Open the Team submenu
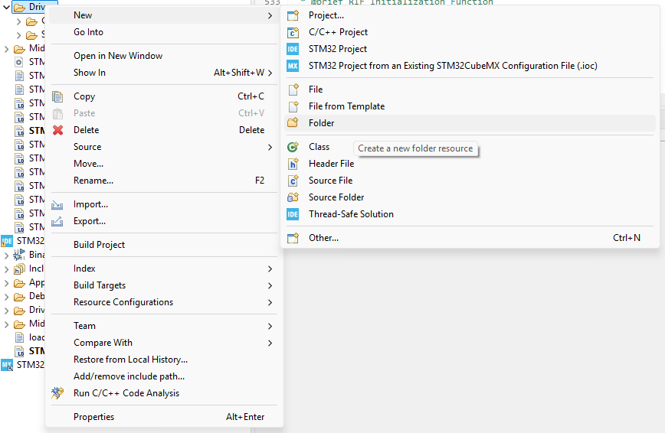The image size is (665, 433). [164, 326]
